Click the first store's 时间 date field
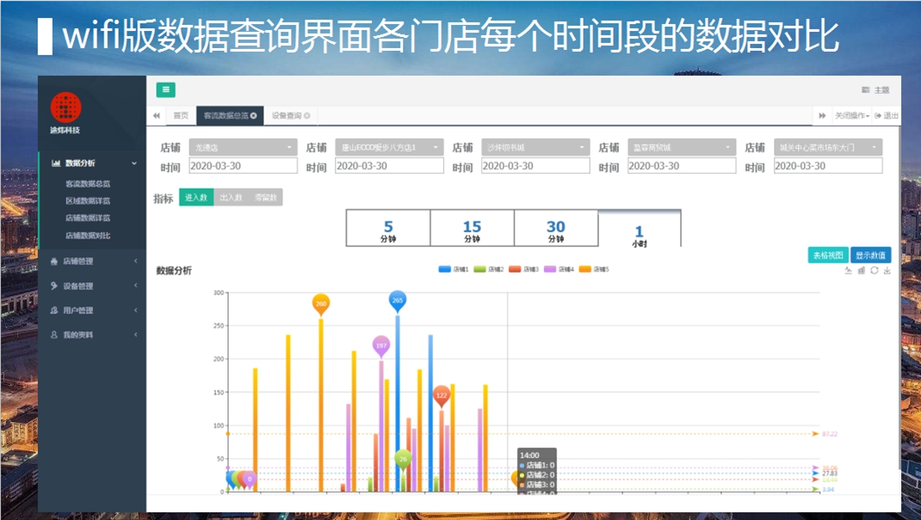The height and width of the screenshot is (520, 921). pyautogui.click(x=244, y=165)
